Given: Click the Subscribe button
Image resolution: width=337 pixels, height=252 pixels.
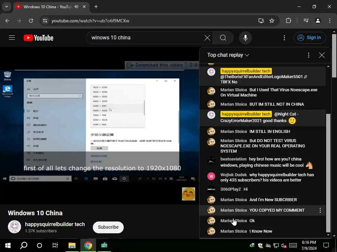Looking at the screenshot, I should coord(108,227).
